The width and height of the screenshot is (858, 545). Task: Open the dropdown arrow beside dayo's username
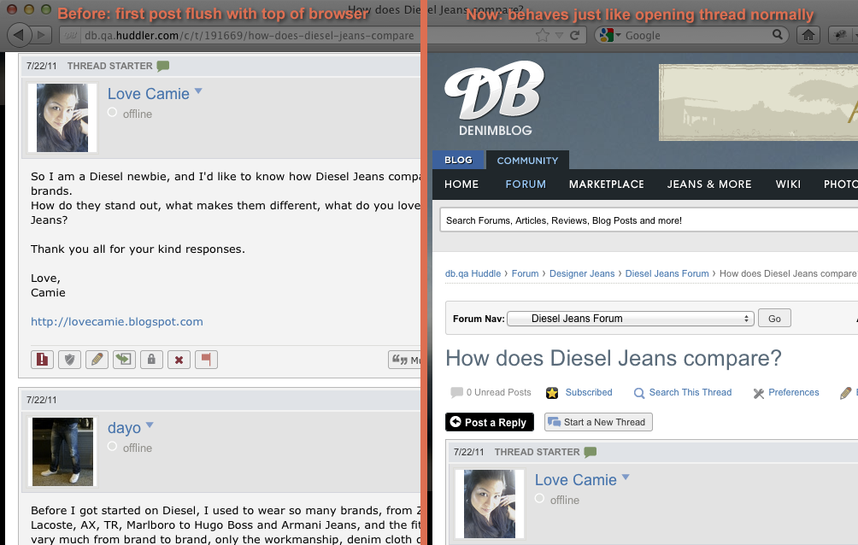tap(150, 425)
